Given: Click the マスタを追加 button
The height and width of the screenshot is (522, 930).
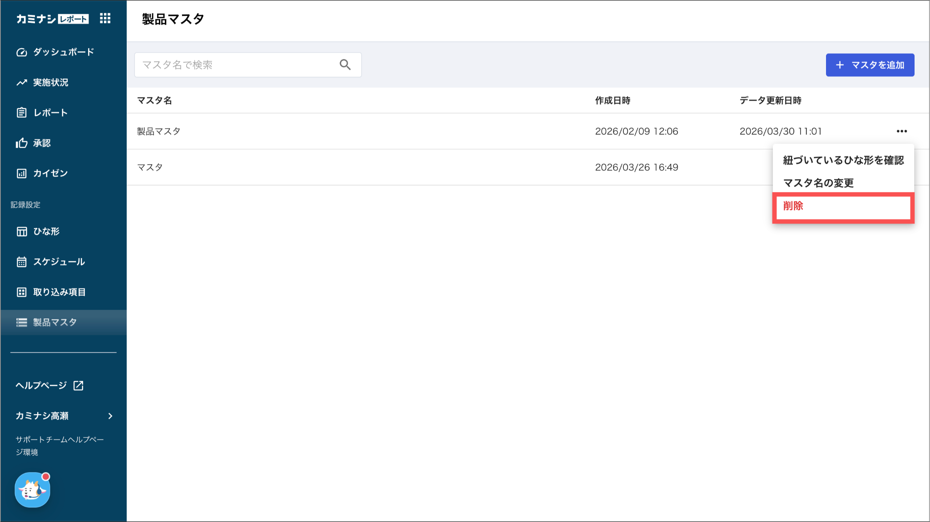Looking at the screenshot, I should pos(870,65).
